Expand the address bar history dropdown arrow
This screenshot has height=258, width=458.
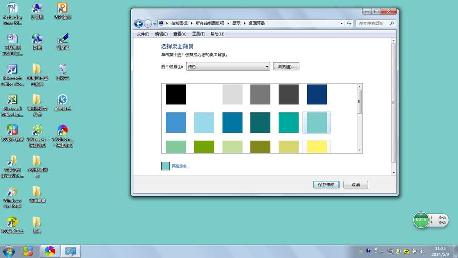click(x=341, y=23)
